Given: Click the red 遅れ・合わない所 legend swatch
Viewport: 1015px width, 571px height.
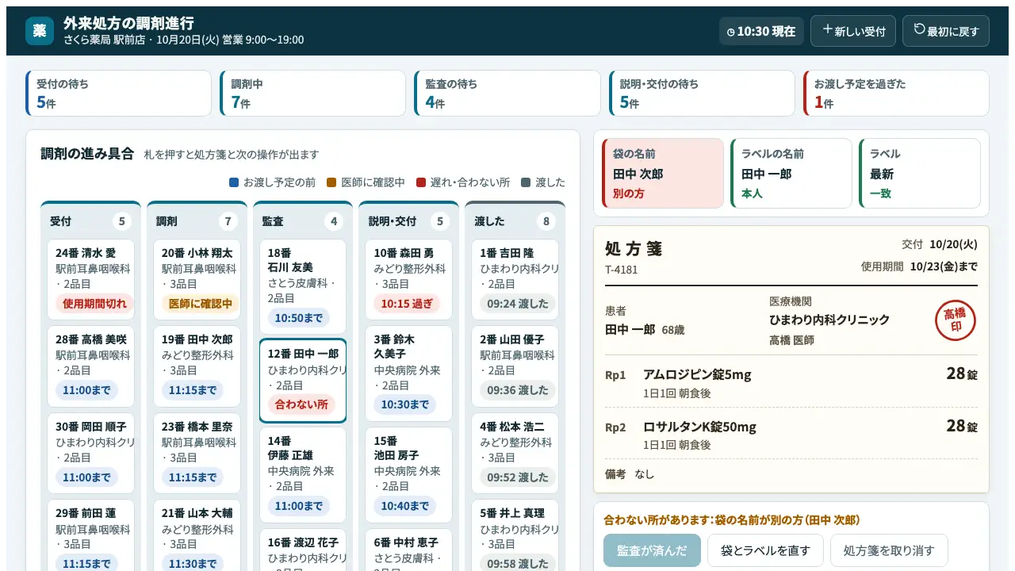Looking at the screenshot, I should [421, 182].
